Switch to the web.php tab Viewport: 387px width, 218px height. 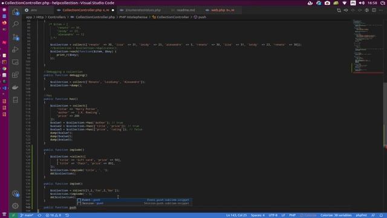[x=223, y=10]
